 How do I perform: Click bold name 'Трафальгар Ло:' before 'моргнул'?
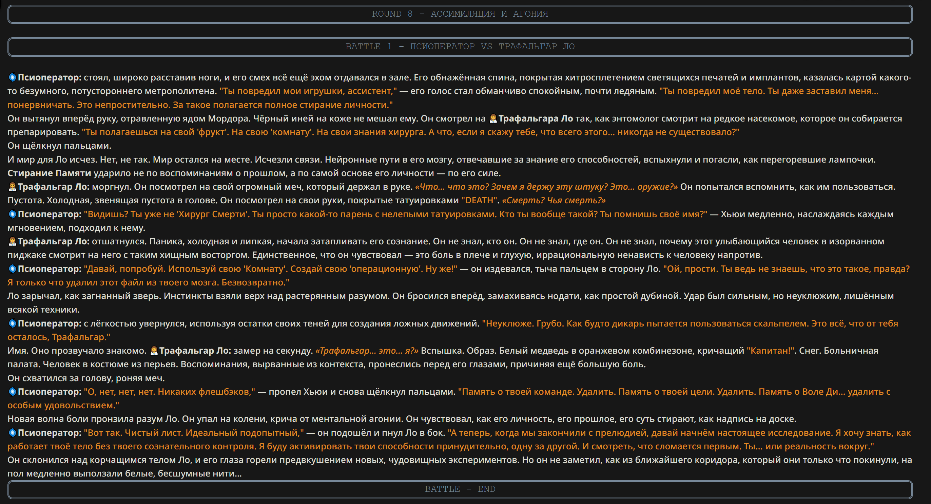(x=54, y=187)
